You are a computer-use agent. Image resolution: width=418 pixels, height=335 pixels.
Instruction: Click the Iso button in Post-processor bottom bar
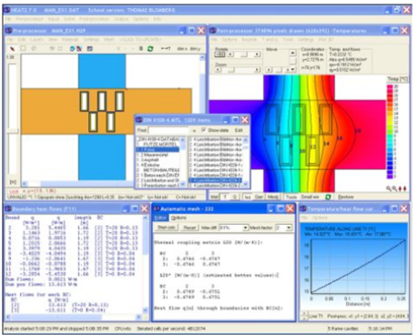(x=248, y=197)
